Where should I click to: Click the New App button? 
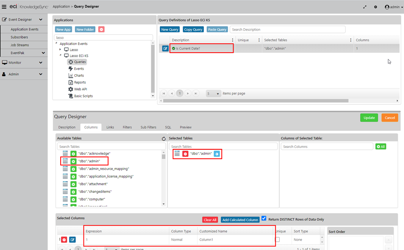(63, 29)
